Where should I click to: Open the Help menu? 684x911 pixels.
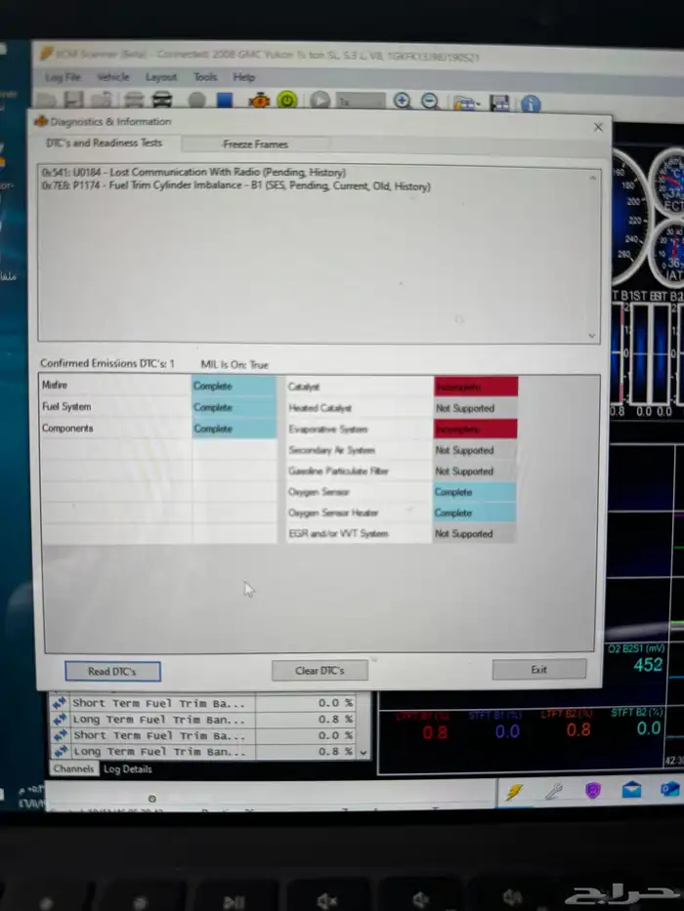[x=243, y=77]
